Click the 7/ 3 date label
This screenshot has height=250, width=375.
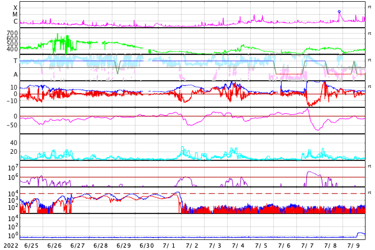[215, 245]
